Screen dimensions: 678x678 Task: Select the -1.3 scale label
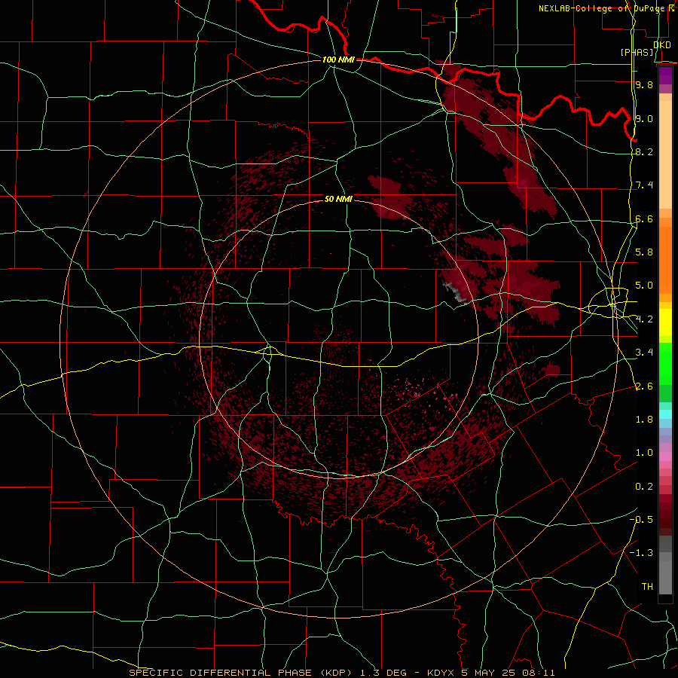641,553
